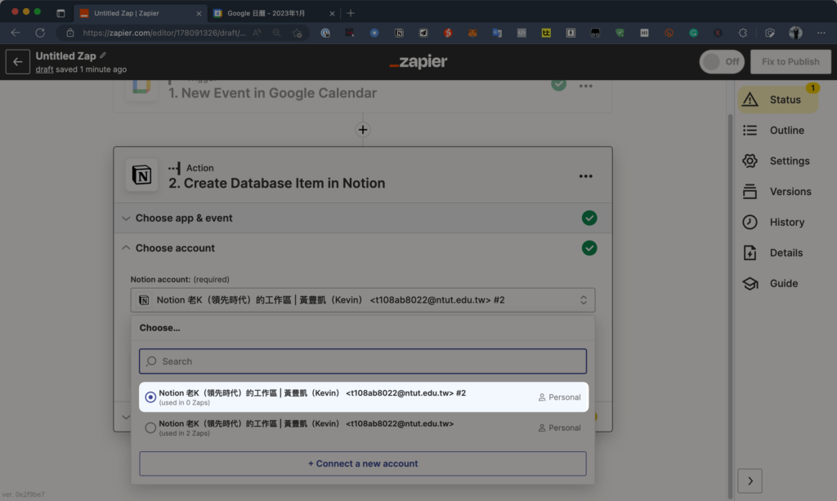The image size is (837, 501).
Task: Click the Outline list icon
Action: click(750, 130)
